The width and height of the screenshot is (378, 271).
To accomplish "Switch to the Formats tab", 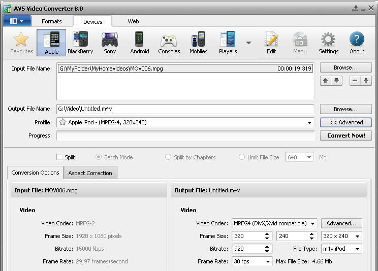I will (52, 21).
